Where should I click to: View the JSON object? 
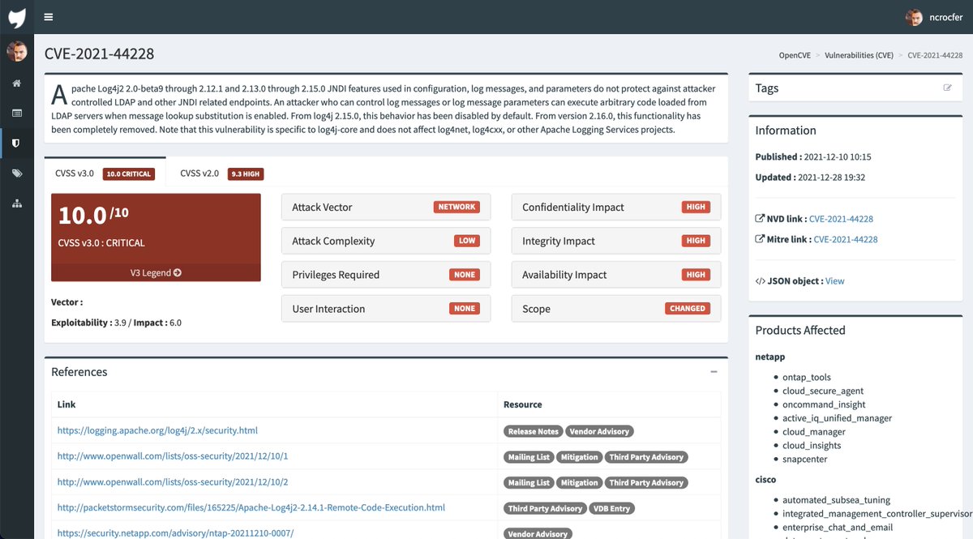click(834, 281)
